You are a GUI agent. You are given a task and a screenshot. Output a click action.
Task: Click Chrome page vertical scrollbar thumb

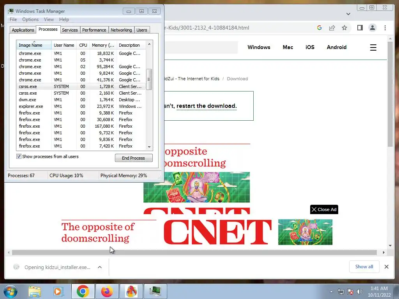pos(390,94)
